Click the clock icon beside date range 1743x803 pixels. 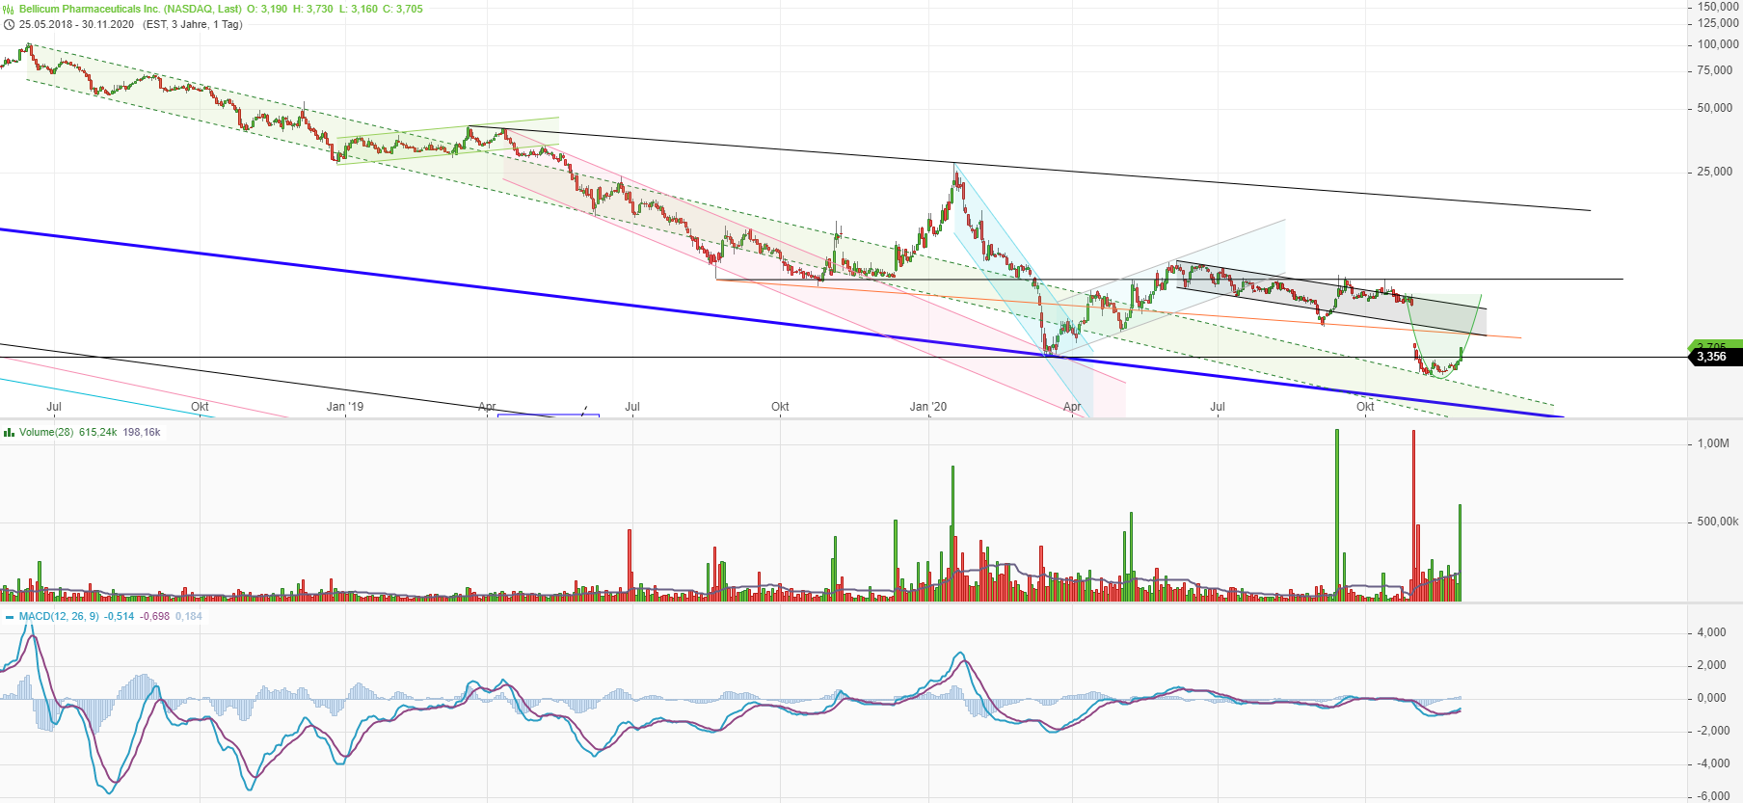(9, 24)
